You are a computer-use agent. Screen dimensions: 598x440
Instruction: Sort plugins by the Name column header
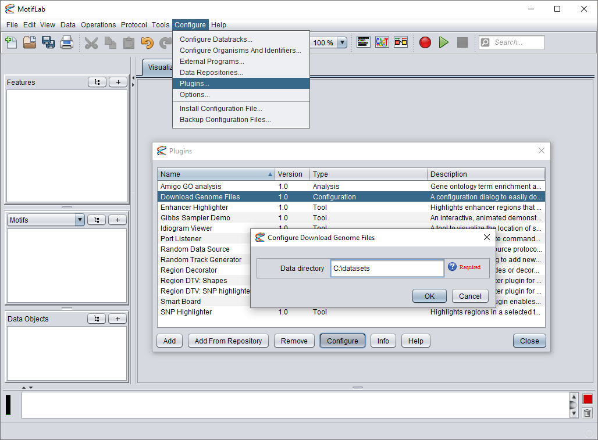point(215,174)
